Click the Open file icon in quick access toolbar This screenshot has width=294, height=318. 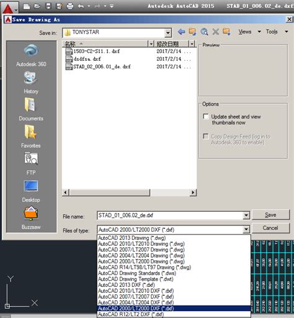pyautogui.click(x=37, y=6)
